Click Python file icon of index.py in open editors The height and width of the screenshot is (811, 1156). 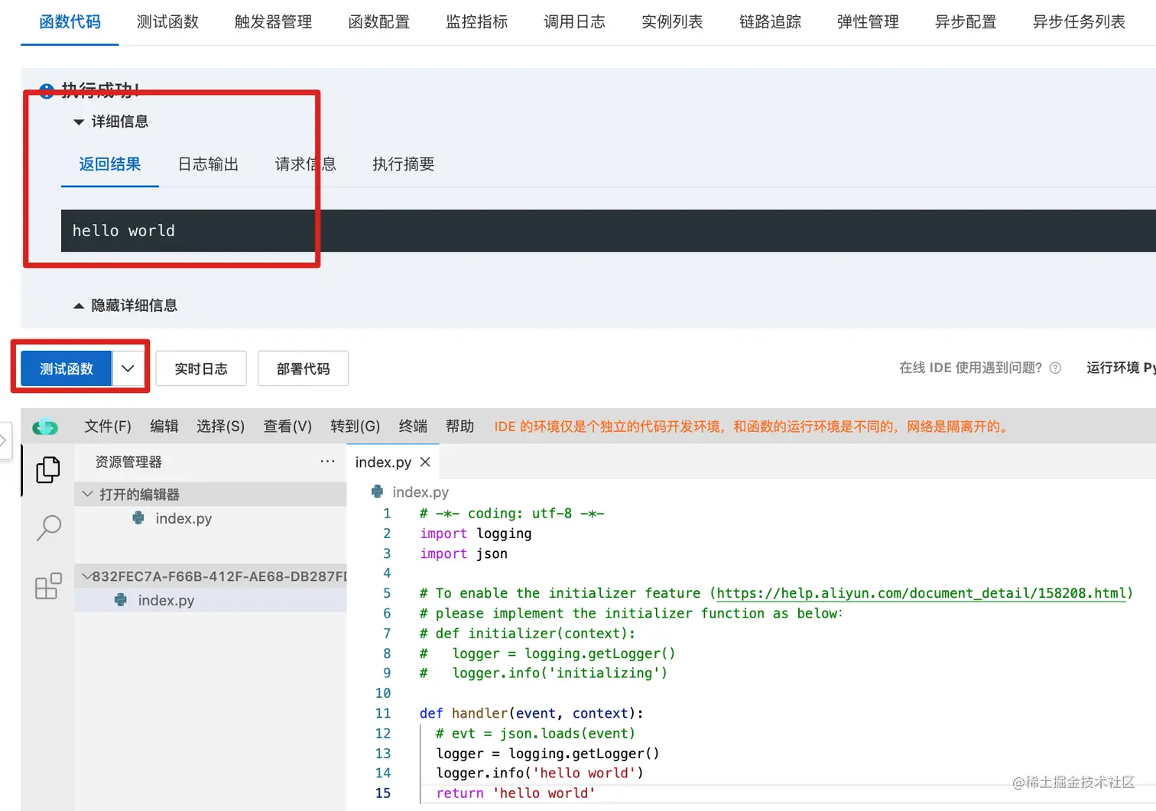coord(138,518)
